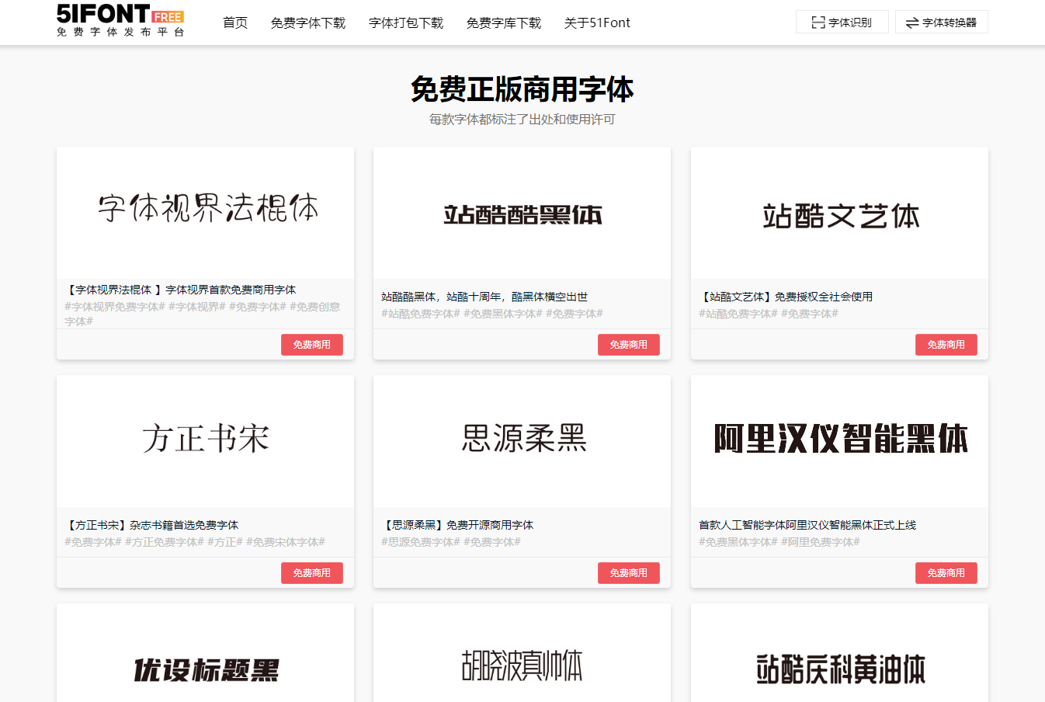Open 阿里汉仪智能黑体 font preview image
This screenshot has height=702, width=1045.
click(x=839, y=441)
